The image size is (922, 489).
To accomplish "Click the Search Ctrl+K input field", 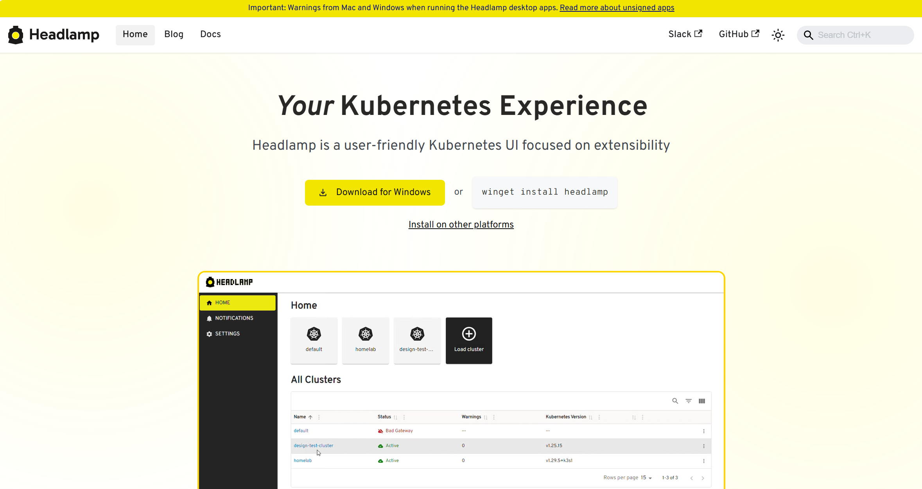I will pos(856,35).
